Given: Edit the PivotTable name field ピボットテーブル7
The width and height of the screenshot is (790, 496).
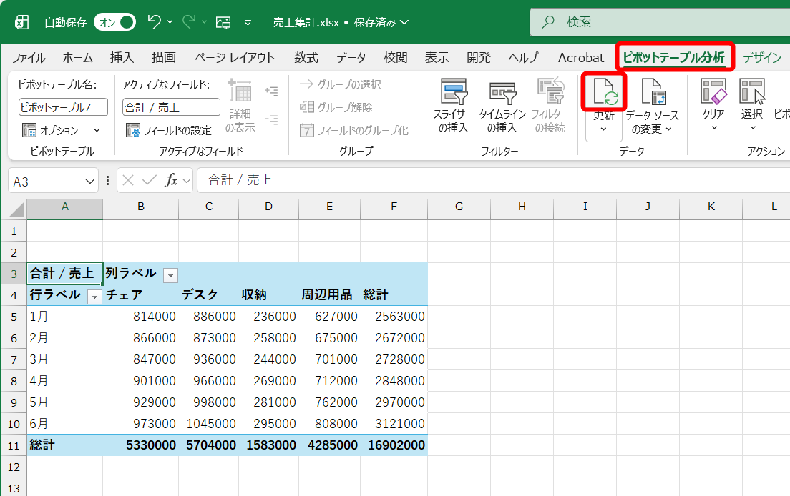Looking at the screenshot, I should (x=64, y=107).
